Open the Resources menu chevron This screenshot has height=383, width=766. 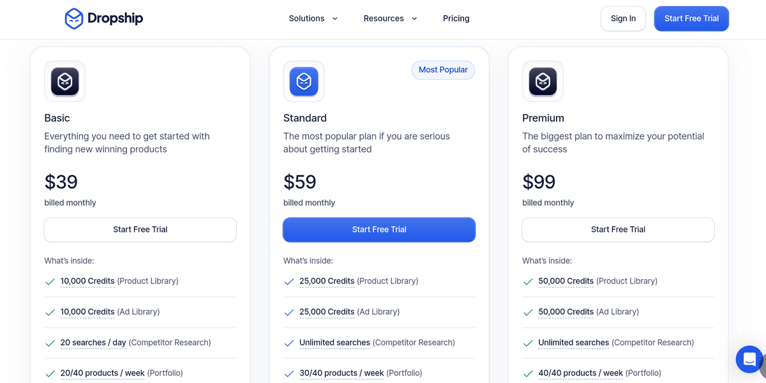[x=414, y=18]
